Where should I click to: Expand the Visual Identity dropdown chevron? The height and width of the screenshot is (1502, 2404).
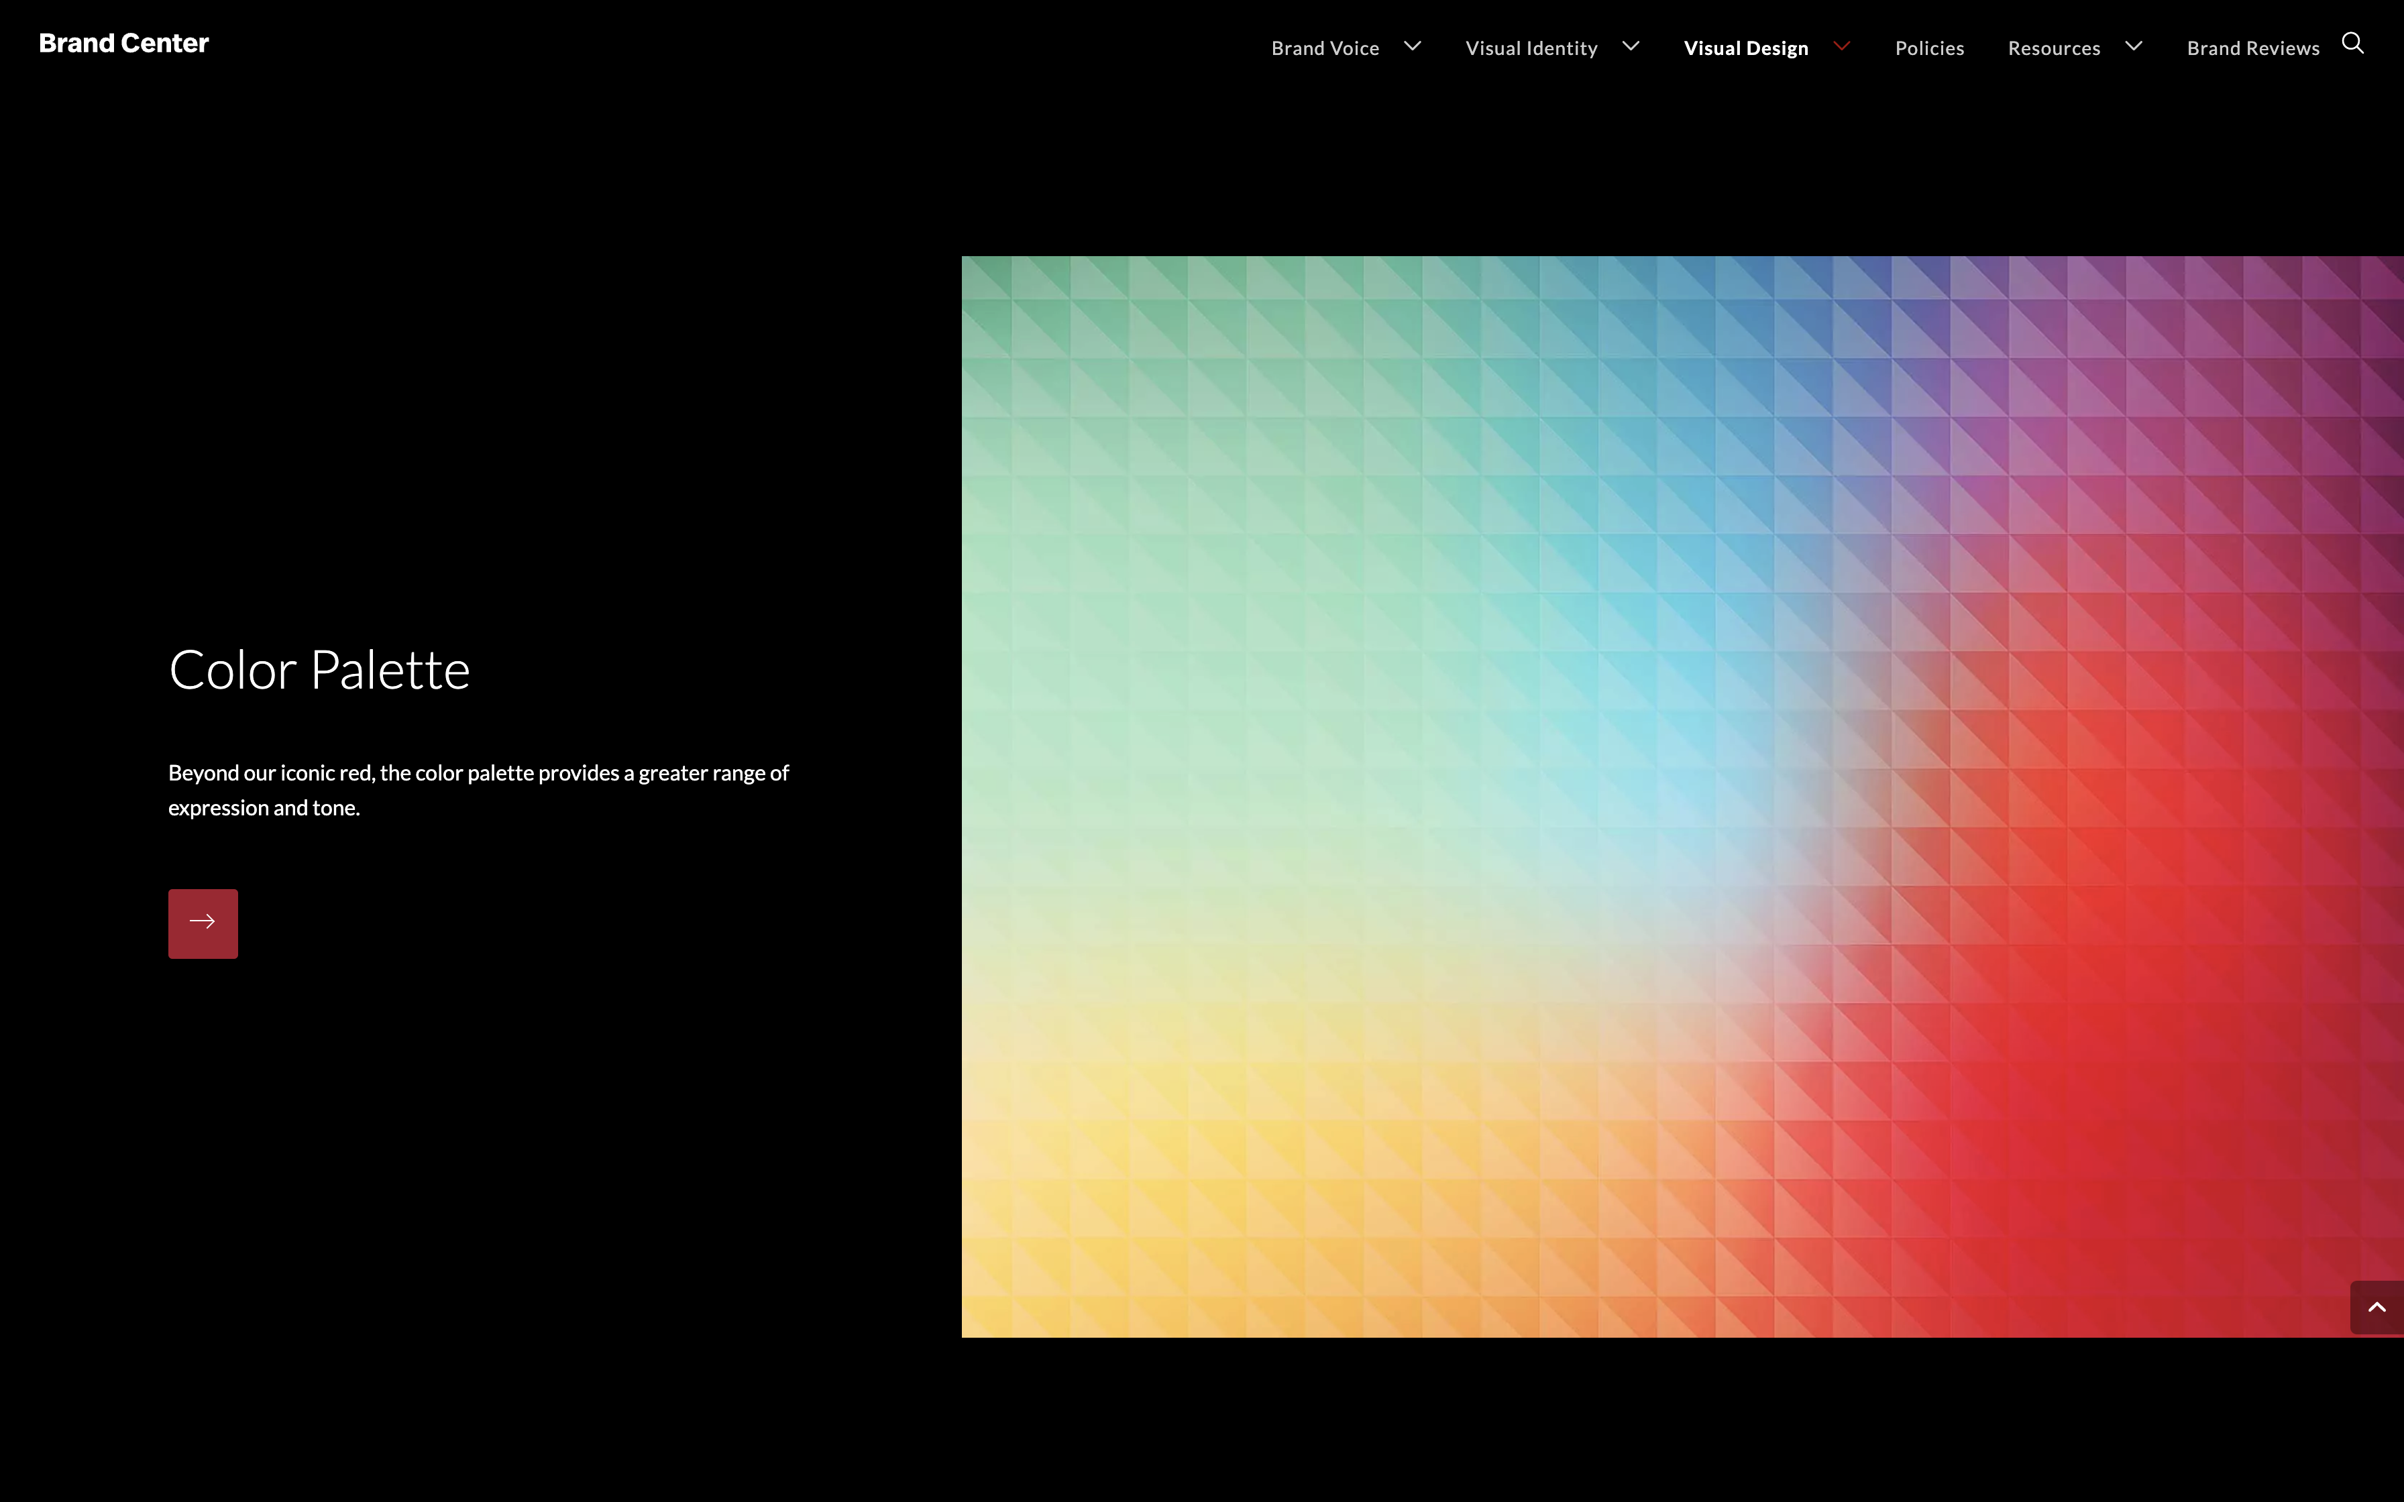[1630, 46]
